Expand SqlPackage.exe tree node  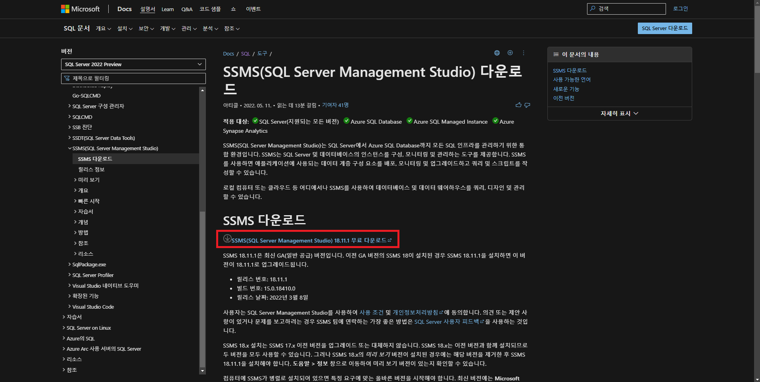pyautogui.click(x=70, y=264)
